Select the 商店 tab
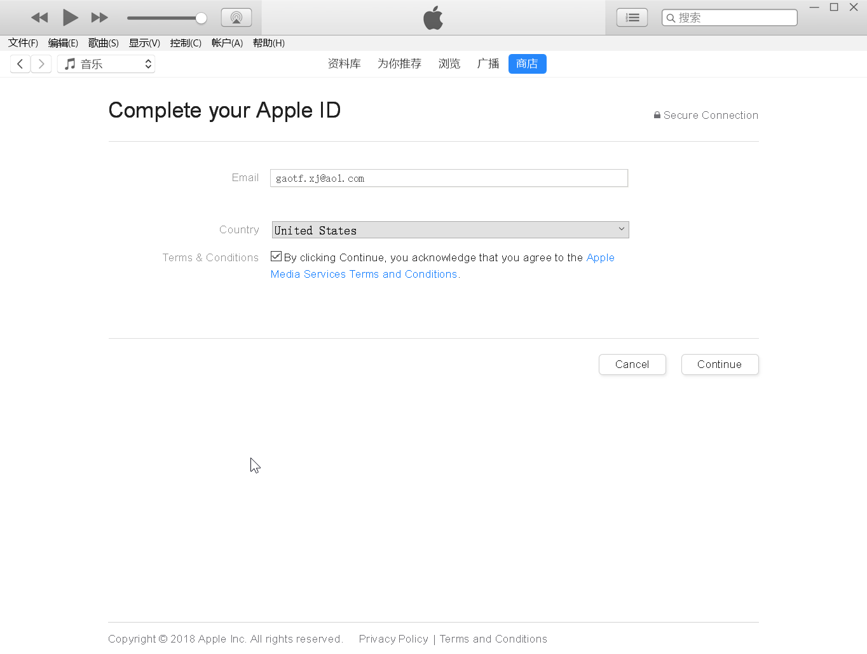The width and height of the screenshot is (867, 654). click(528, 64)
